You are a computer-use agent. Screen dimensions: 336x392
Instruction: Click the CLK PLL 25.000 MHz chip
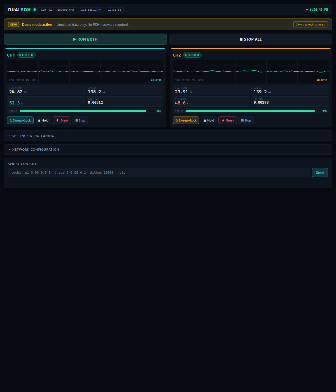57,10
